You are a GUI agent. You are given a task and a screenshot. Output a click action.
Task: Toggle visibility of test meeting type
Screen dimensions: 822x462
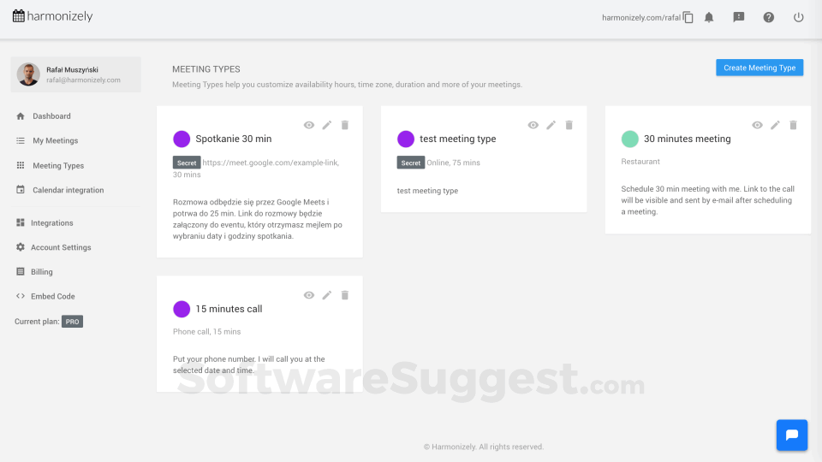pyautogui.click(x=533, y=125)
